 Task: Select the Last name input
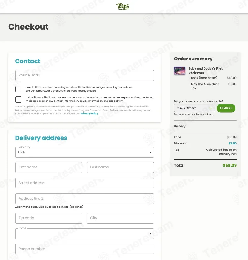pyautogui.click(x=120, y=167)
